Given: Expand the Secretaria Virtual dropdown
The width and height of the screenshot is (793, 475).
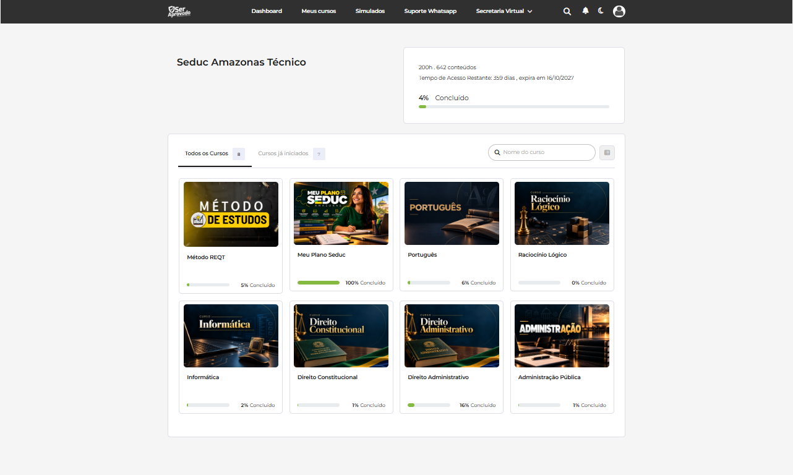Looking at the screenshot, I should point(504,11).
